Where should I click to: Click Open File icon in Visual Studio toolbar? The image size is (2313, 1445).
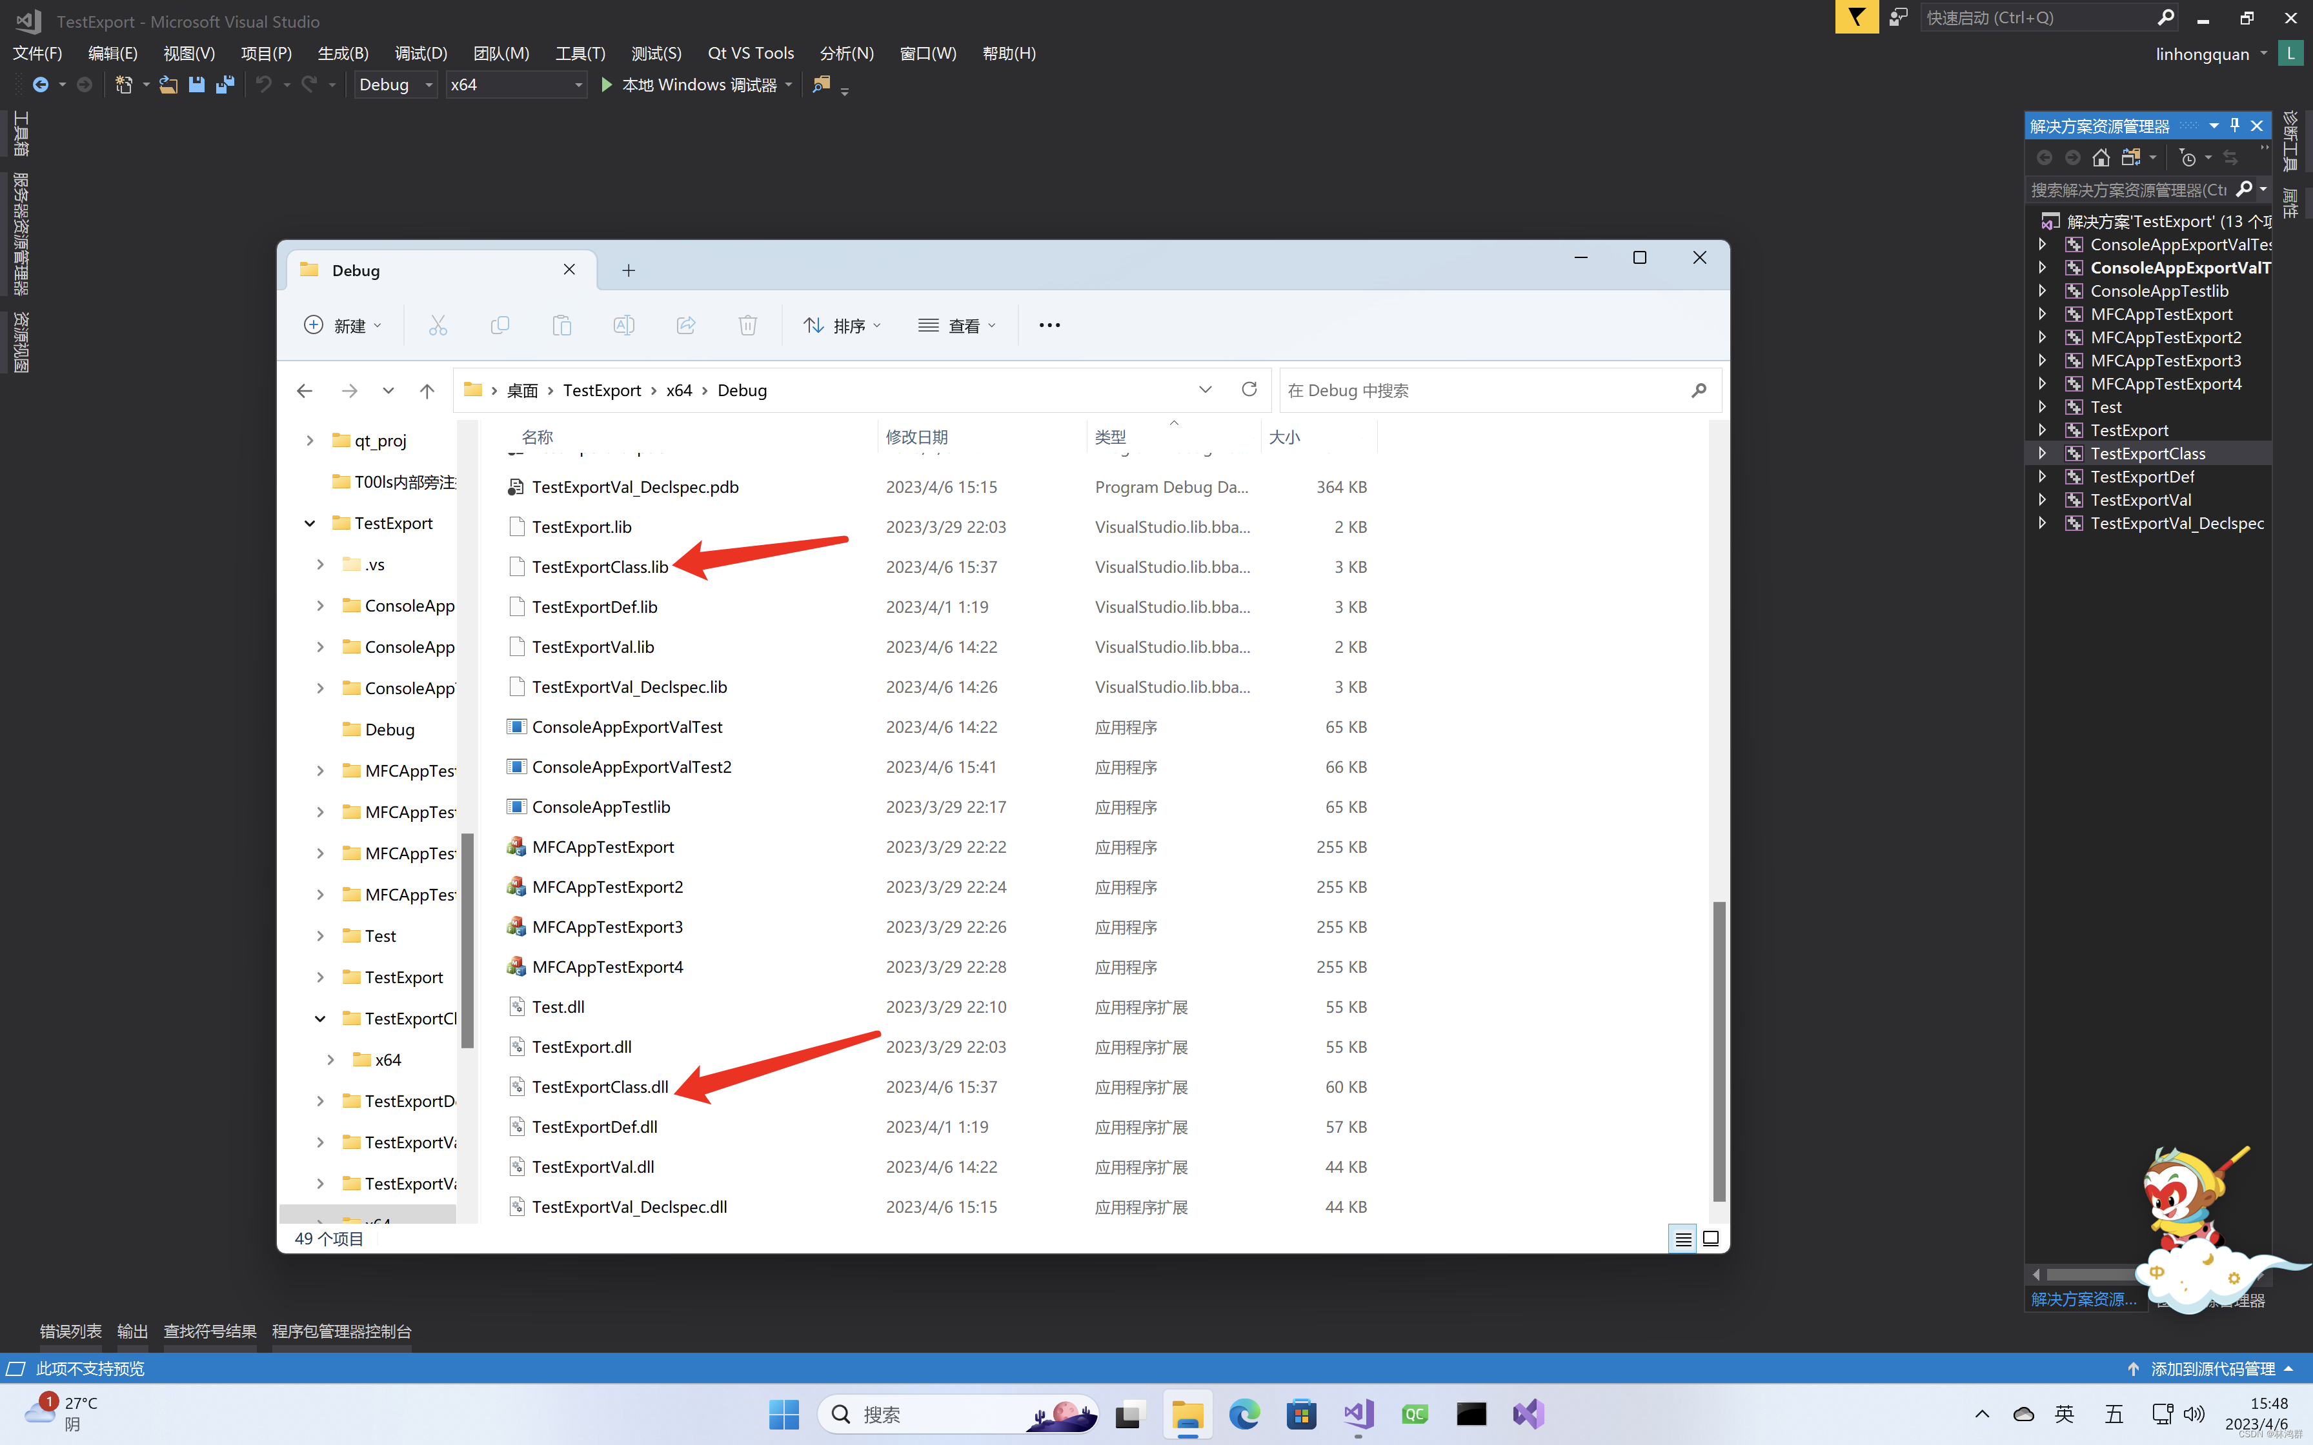coord(168,84)
